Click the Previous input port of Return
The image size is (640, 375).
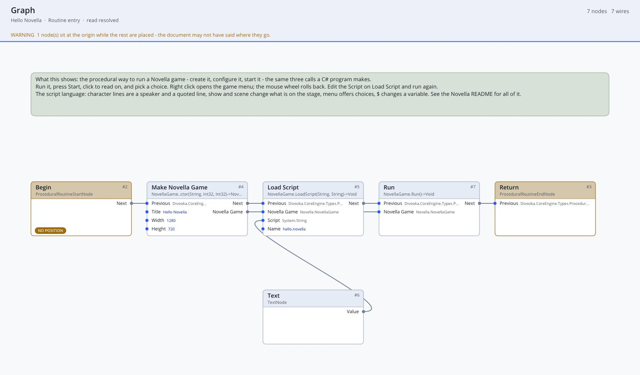tap(495, 203)
